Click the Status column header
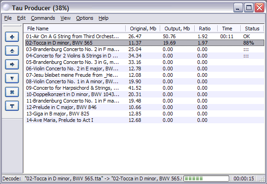The height and width of the screenshot is (184, 267). click(x=252, y=29)
